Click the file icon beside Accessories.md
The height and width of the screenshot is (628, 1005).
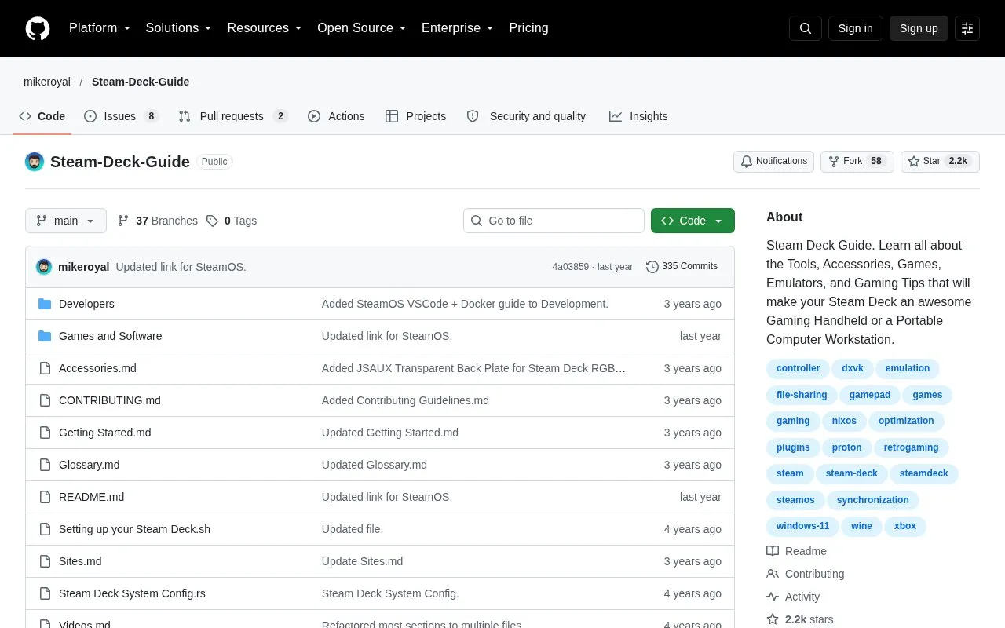click(x=45, y=368)
